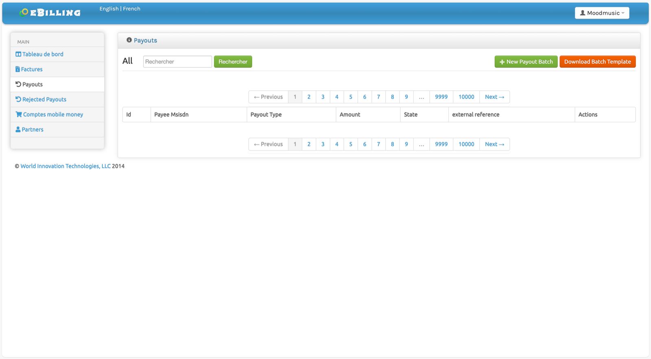Open Tableau de bord in sidebar

pyautogui.click(x=57, y=54)
